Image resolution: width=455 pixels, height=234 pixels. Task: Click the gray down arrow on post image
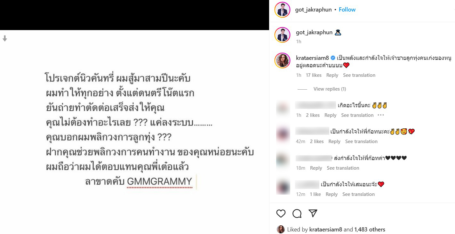click(x=5, y=38)
